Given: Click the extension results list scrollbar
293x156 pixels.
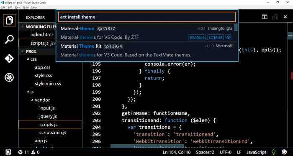Looking at the screenshot, I should click(x=236, y=28).
